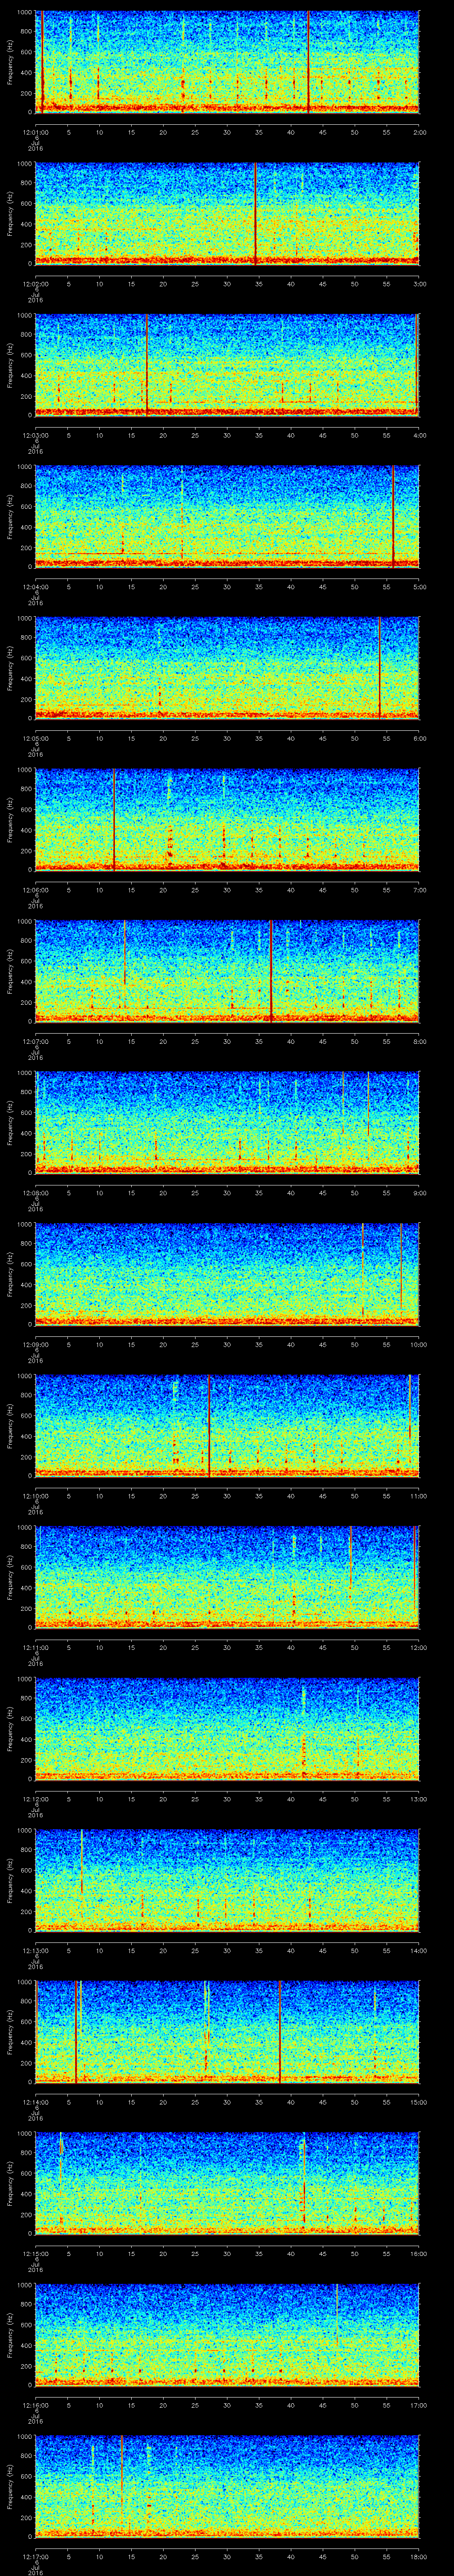Click the 12:03:00 start time label
454x2576 pixels.
35,435
